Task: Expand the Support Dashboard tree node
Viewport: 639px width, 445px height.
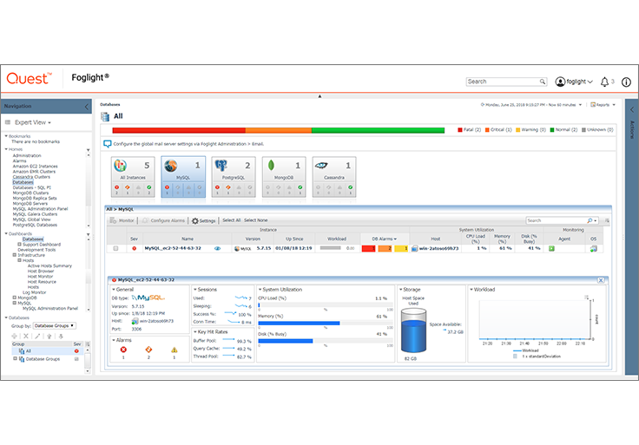Action: click(19, 245)
